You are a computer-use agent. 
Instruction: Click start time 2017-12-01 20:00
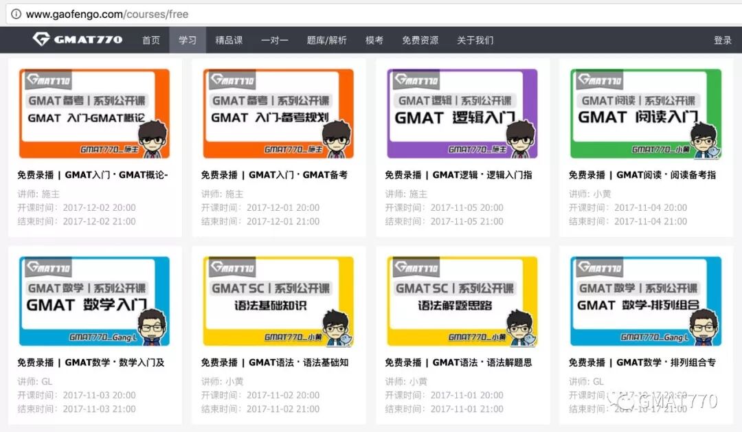[x=283, y=207]
